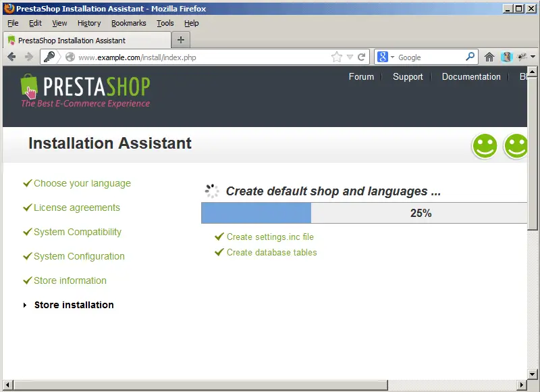Image resolution: width=540 pixels, height=392 pixels.
Task: Click the horizontal scrollbar left arrow
Action: pyautogui.click(x=7, y=385)
